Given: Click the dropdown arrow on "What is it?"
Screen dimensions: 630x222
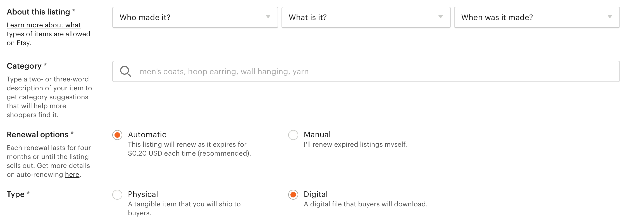Looking at the screenshot, I should (x=441, y=17).
